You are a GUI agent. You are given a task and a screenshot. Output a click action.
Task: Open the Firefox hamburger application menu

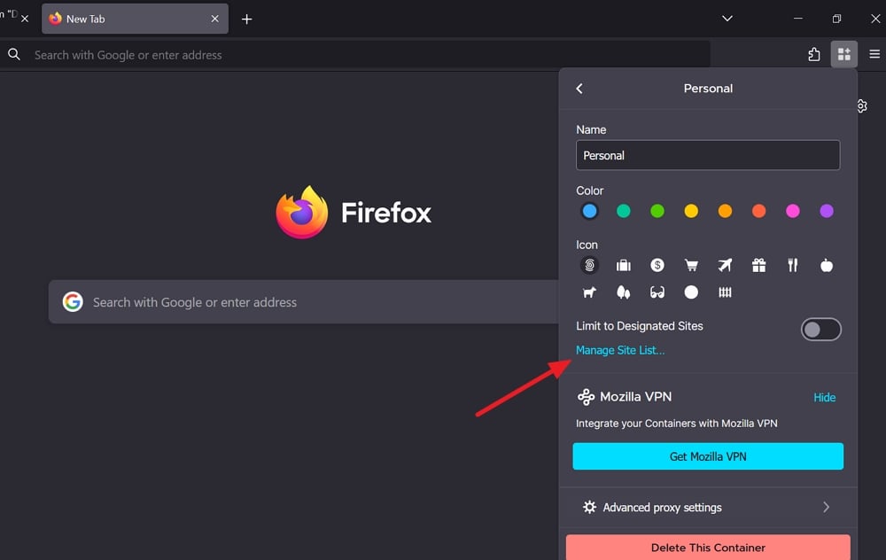click(874, 54)
